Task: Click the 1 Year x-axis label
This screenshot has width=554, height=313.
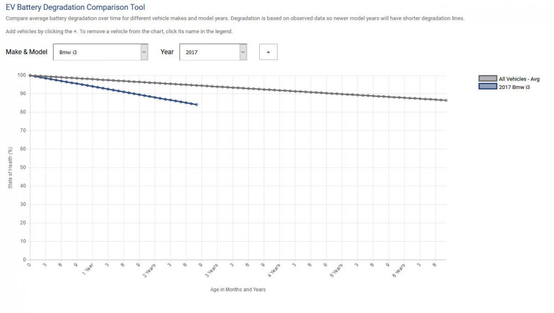Action: coord(88,269)
